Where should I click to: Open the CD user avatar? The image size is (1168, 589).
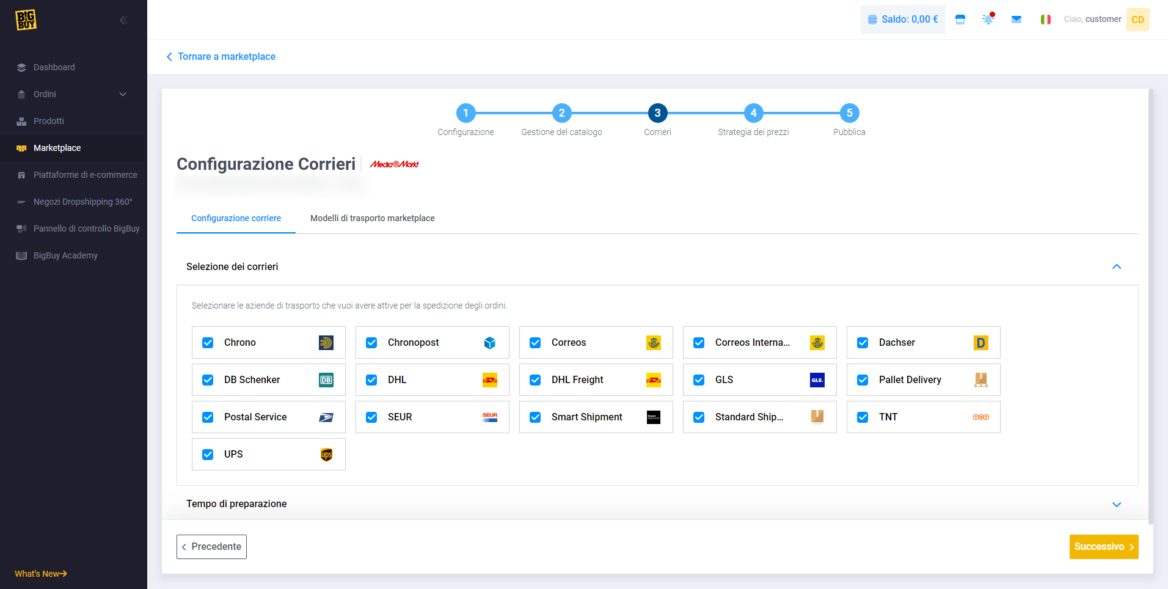[x=1137, y=20]
